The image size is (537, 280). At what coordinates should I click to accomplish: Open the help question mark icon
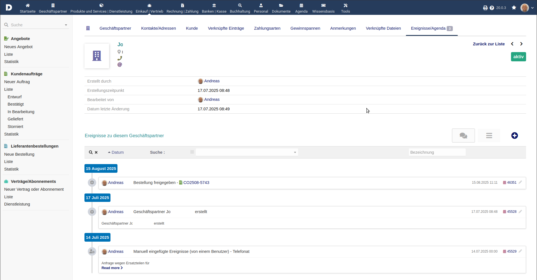tap(492, 8)
